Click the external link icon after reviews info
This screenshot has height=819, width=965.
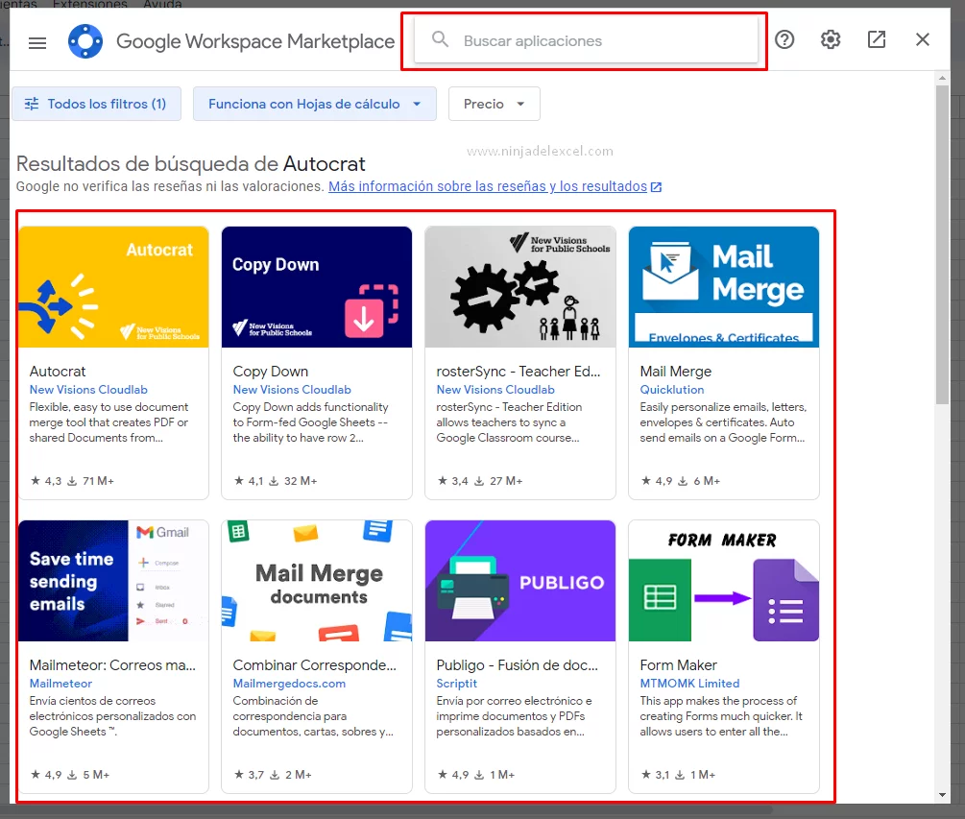click(656, 187)
